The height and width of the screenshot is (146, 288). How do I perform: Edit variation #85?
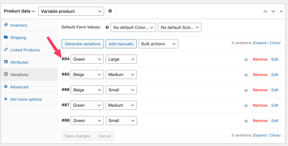tap(275, 75)
